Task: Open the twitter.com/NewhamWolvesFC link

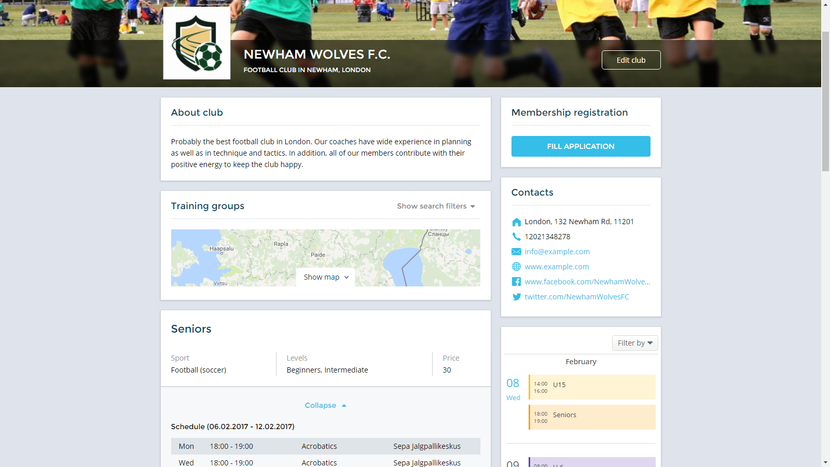Action: coord(576,297)
